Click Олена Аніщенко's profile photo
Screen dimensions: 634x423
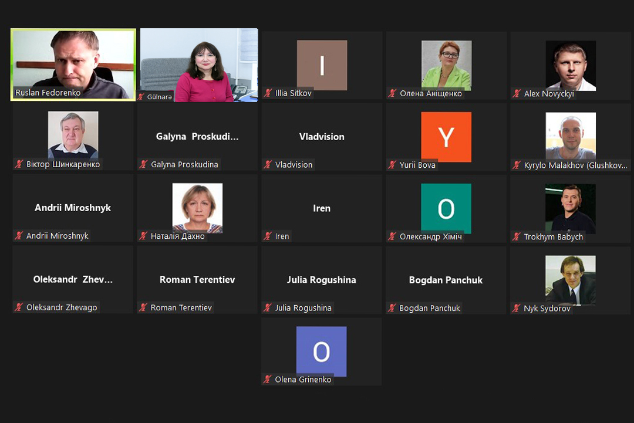pos(446,65)
